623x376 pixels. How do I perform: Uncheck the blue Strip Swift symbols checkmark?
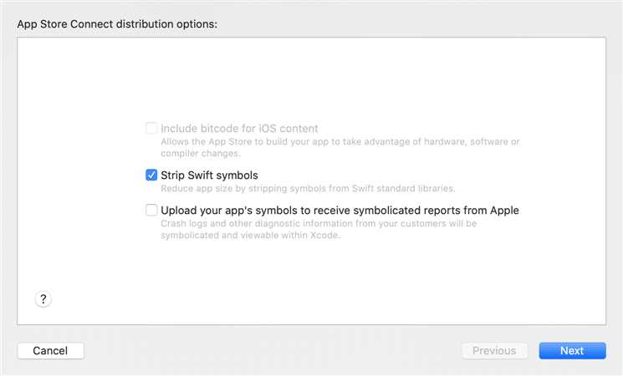(x=151, y=175)
